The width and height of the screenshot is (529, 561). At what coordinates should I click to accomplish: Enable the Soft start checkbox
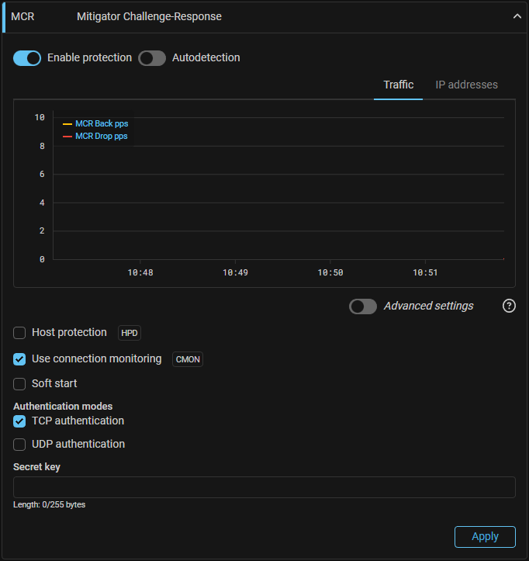tap(20, 384)
